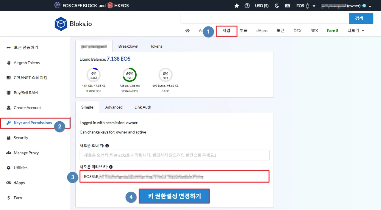Switch to the Link Auth tab

point(143,107)
